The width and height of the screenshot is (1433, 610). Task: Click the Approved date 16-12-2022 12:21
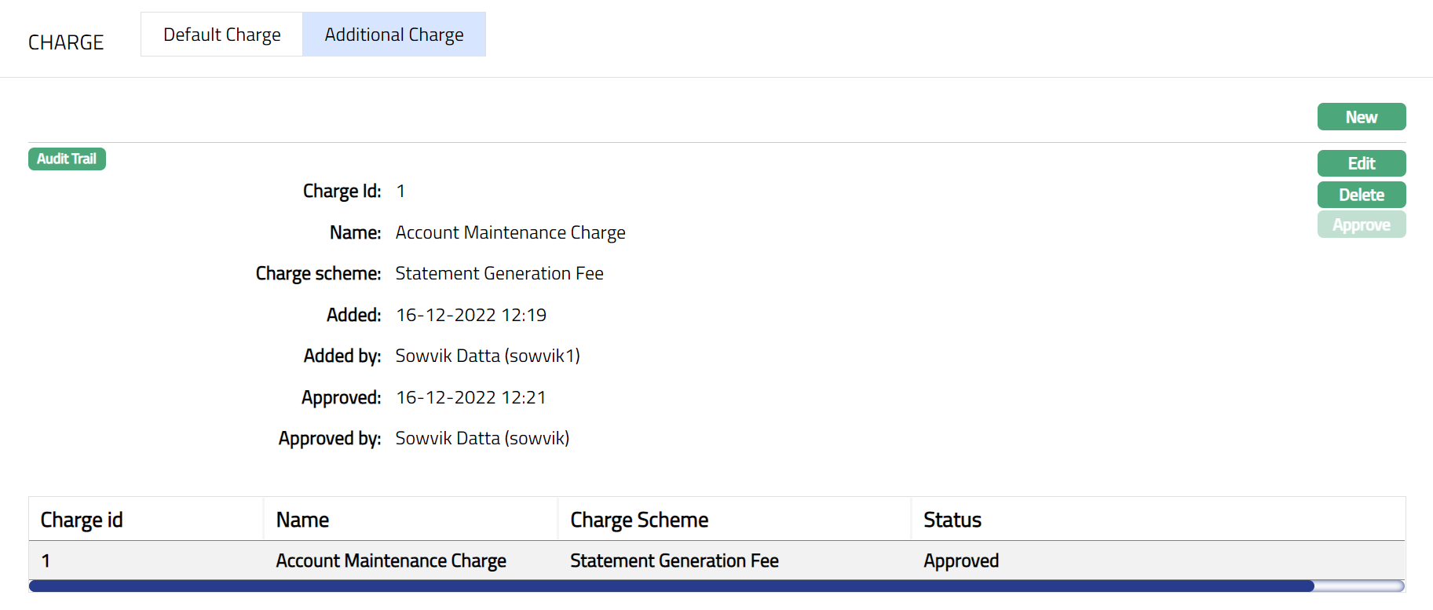[471, 397]
